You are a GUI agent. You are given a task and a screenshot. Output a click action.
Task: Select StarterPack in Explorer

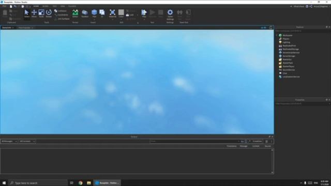(288, 63)
